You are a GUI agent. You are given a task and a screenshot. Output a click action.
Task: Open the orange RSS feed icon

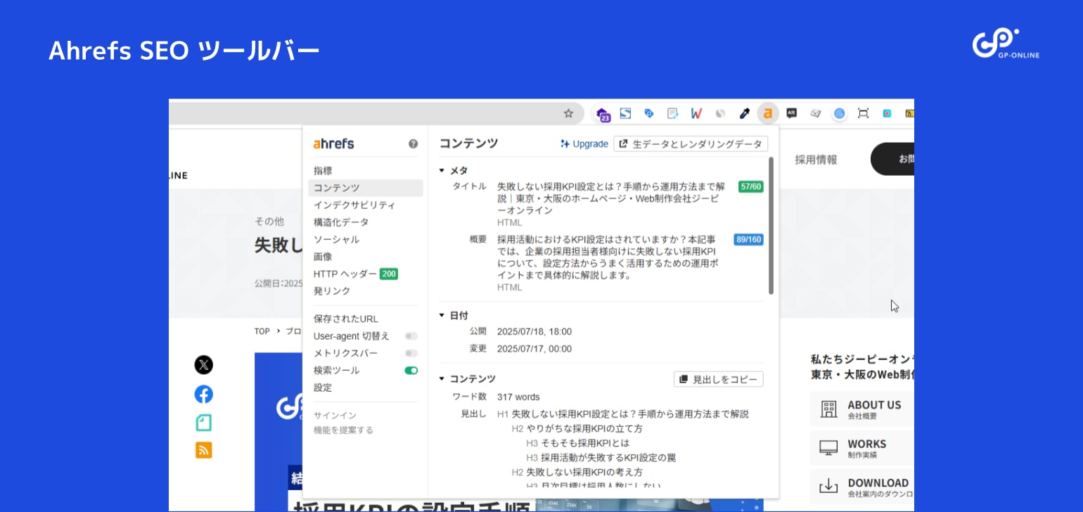[204, 450]
